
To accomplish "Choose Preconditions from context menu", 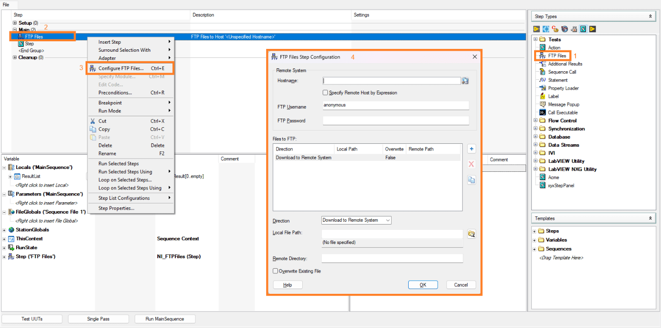I will [x=131, y=93].
